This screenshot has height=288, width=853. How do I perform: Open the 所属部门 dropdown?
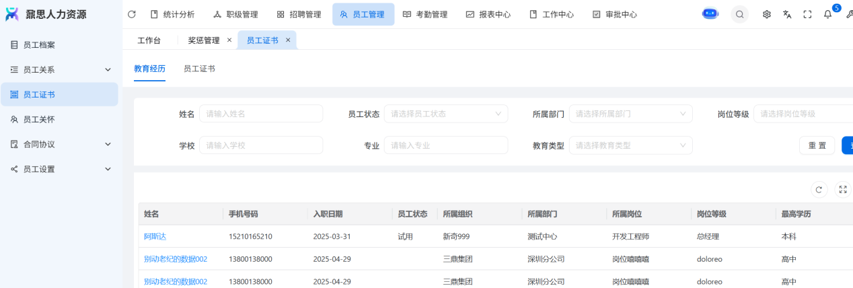(630, 114)
